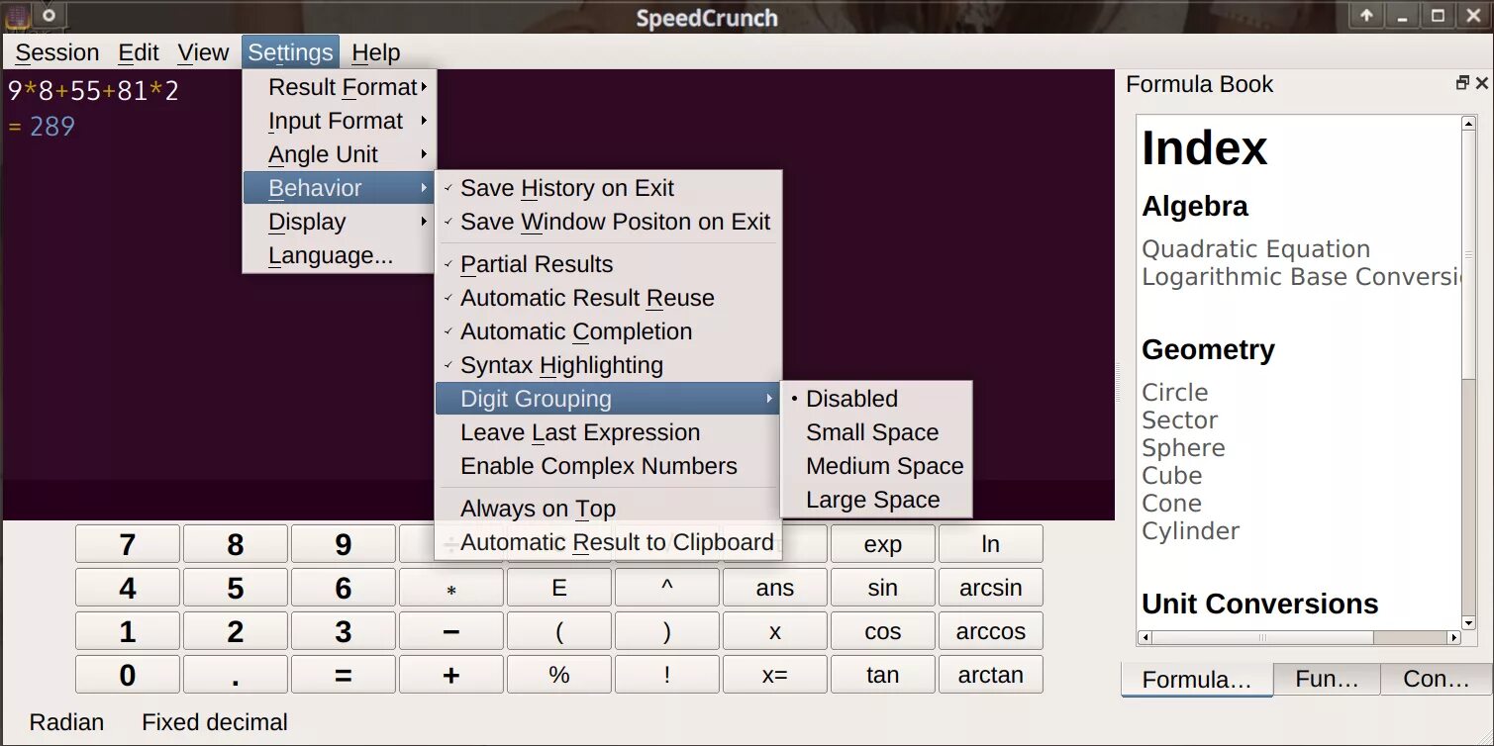
Task: Open the Cylinder formula link
Action: (1190, 531)
